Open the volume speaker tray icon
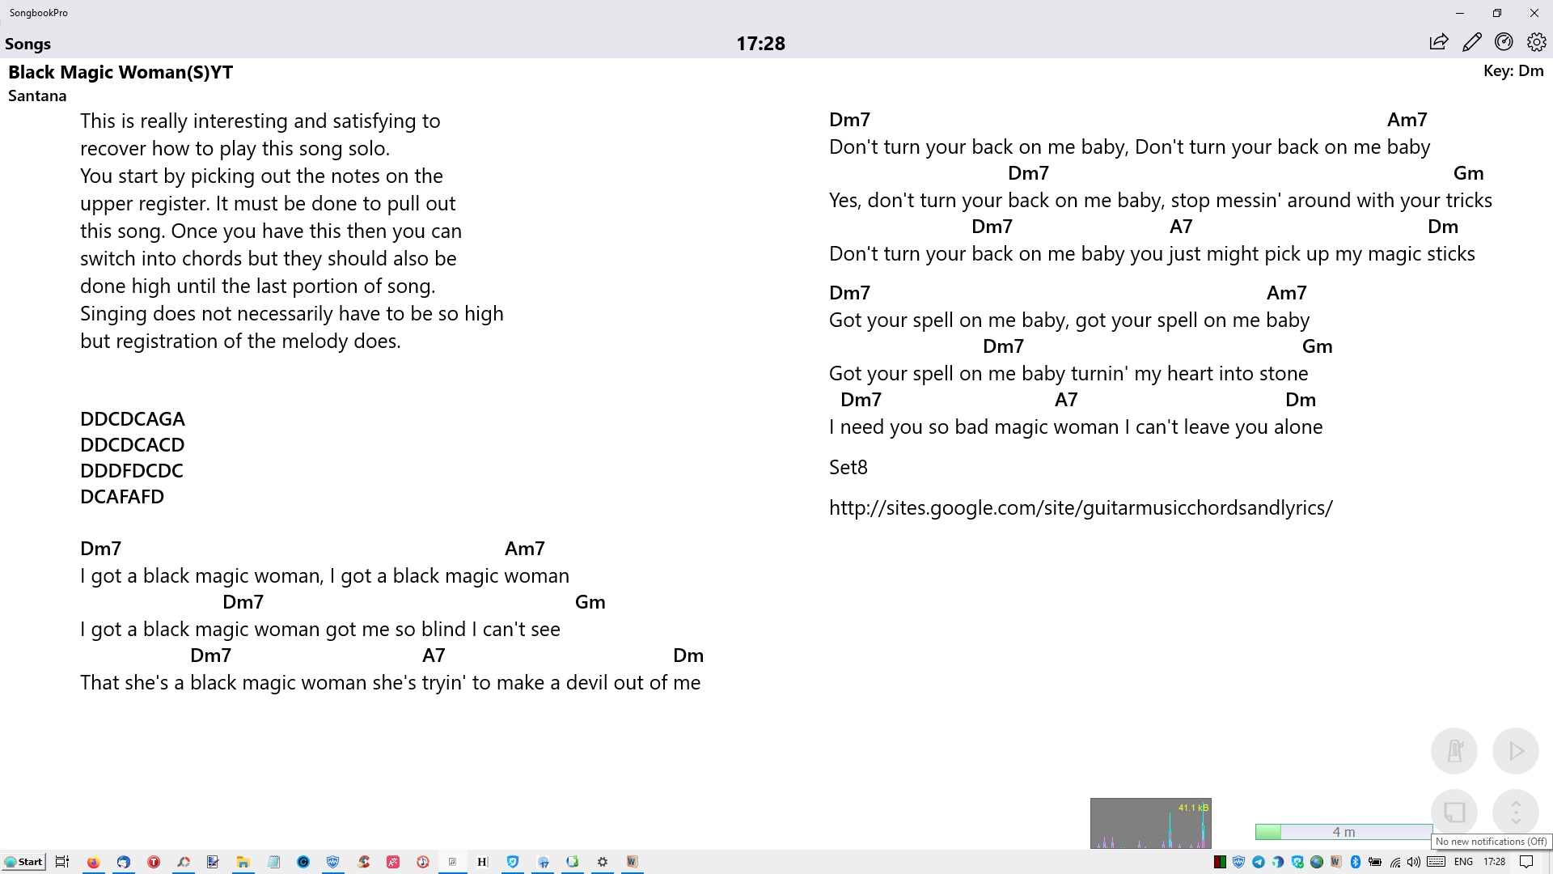Screen dimensions: 1553x874 tap(1414, 862)
